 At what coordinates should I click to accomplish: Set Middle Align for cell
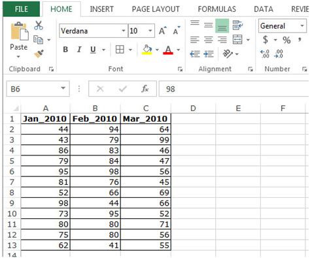click(209, 25)
